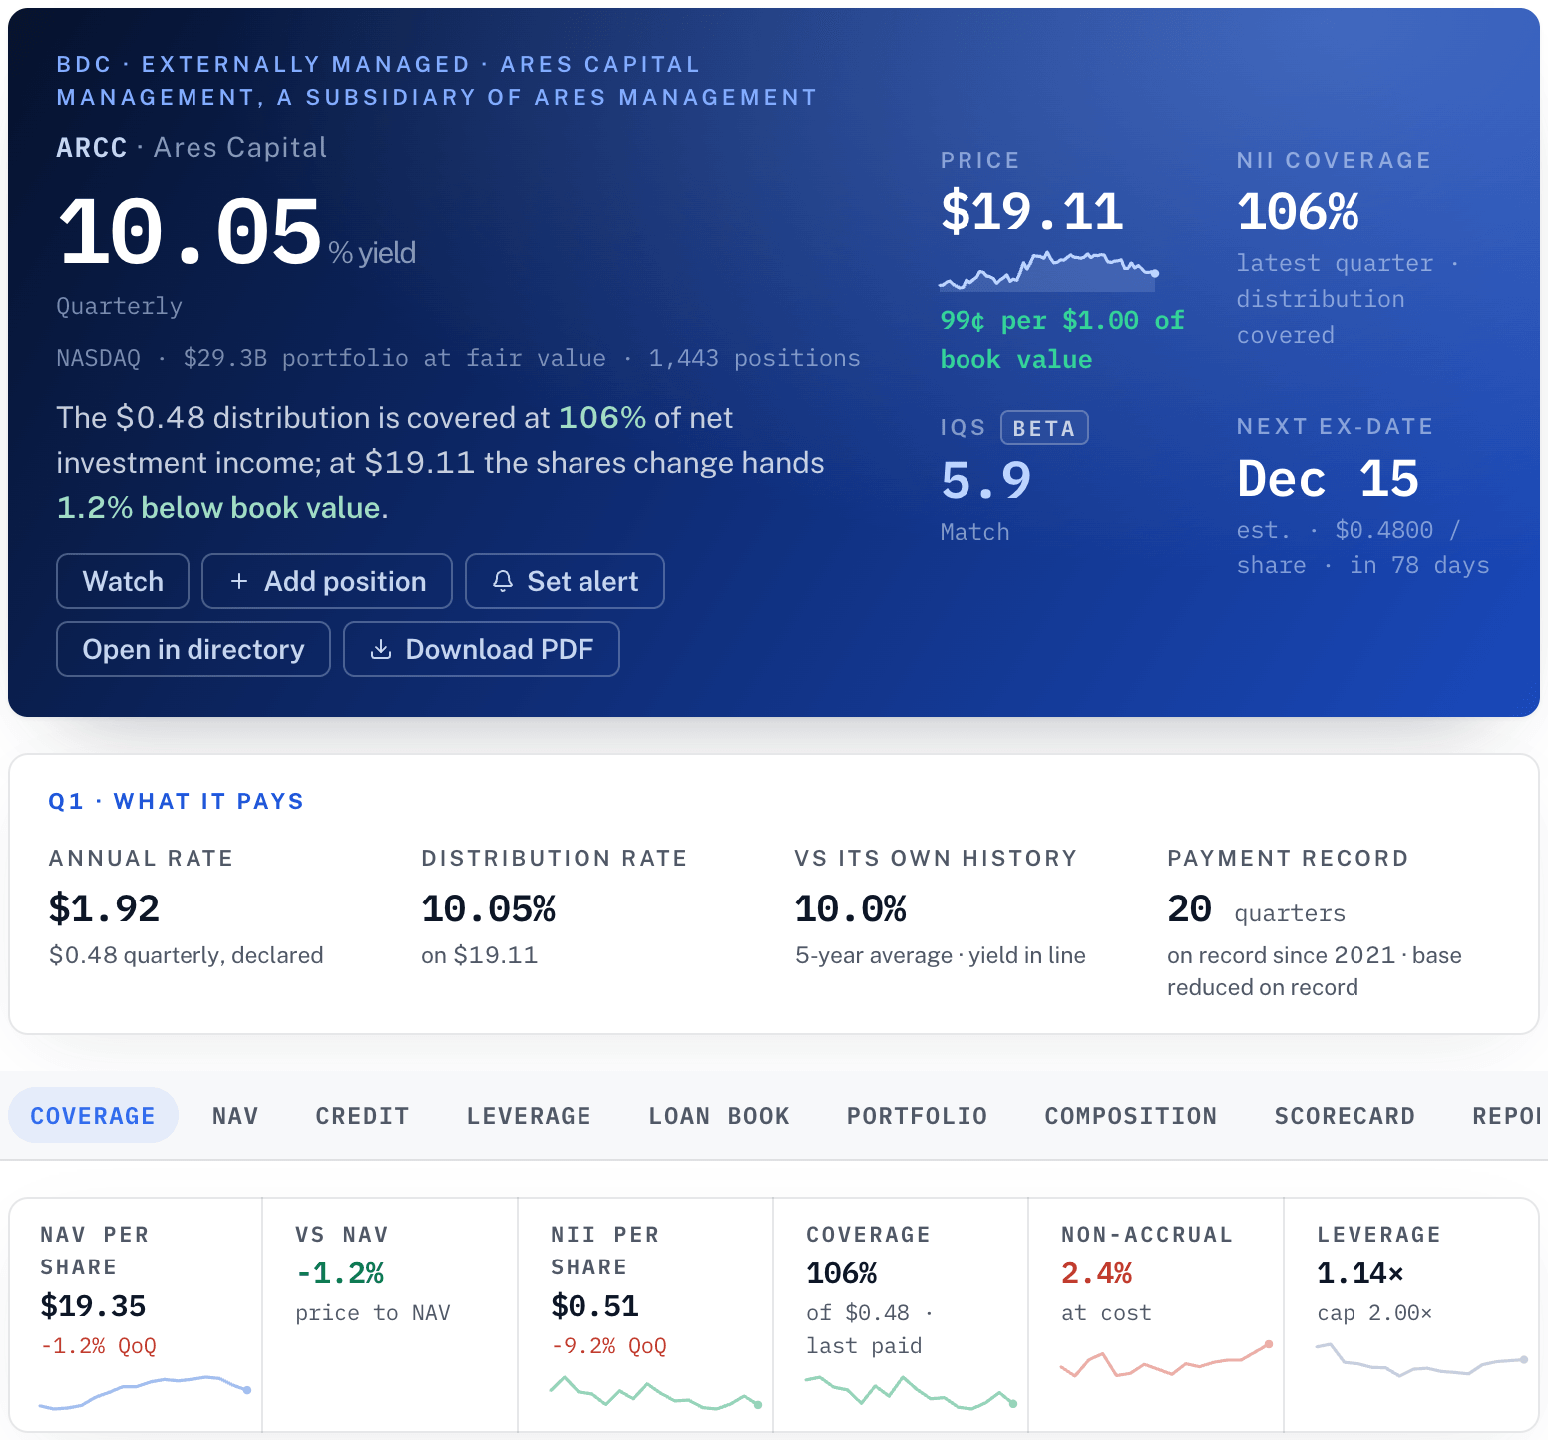Click the NII per share $0.51 value
The width and height of the screenshot is (1548, 1440).
tap(594, 1306)
